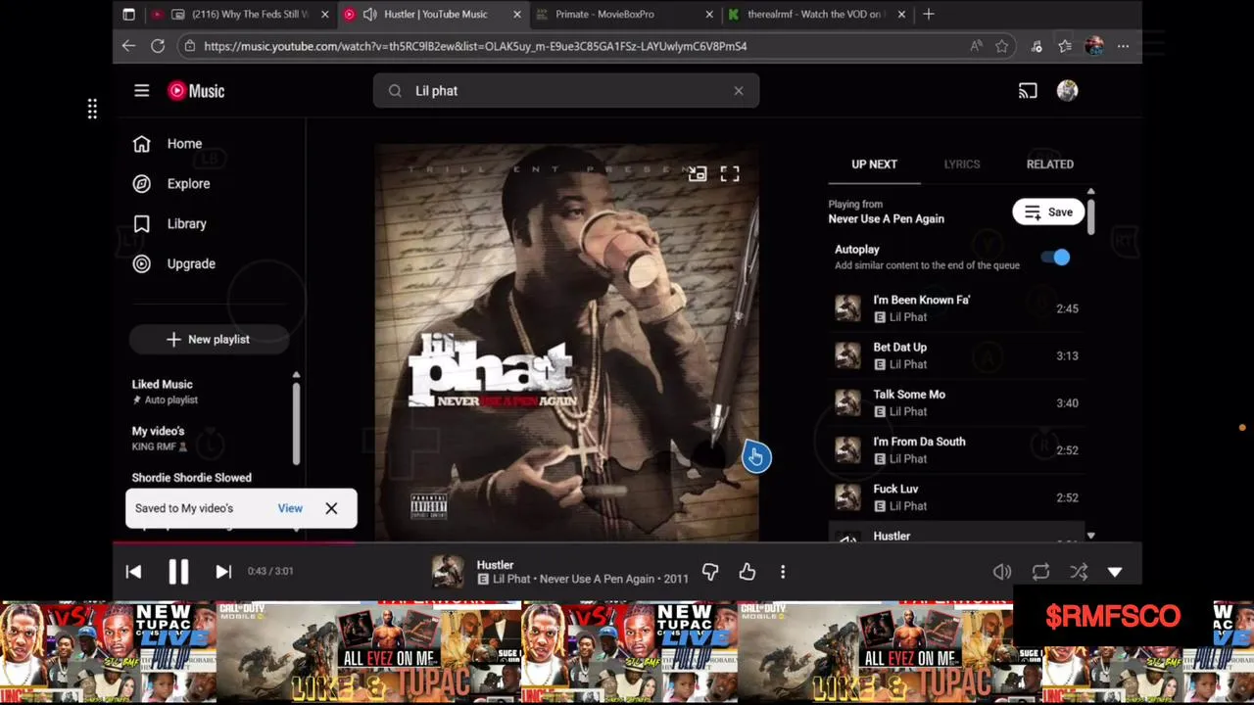1254x705 pixels.
Task: Open browser tab actions menu icon
Action: pos(128,15)
